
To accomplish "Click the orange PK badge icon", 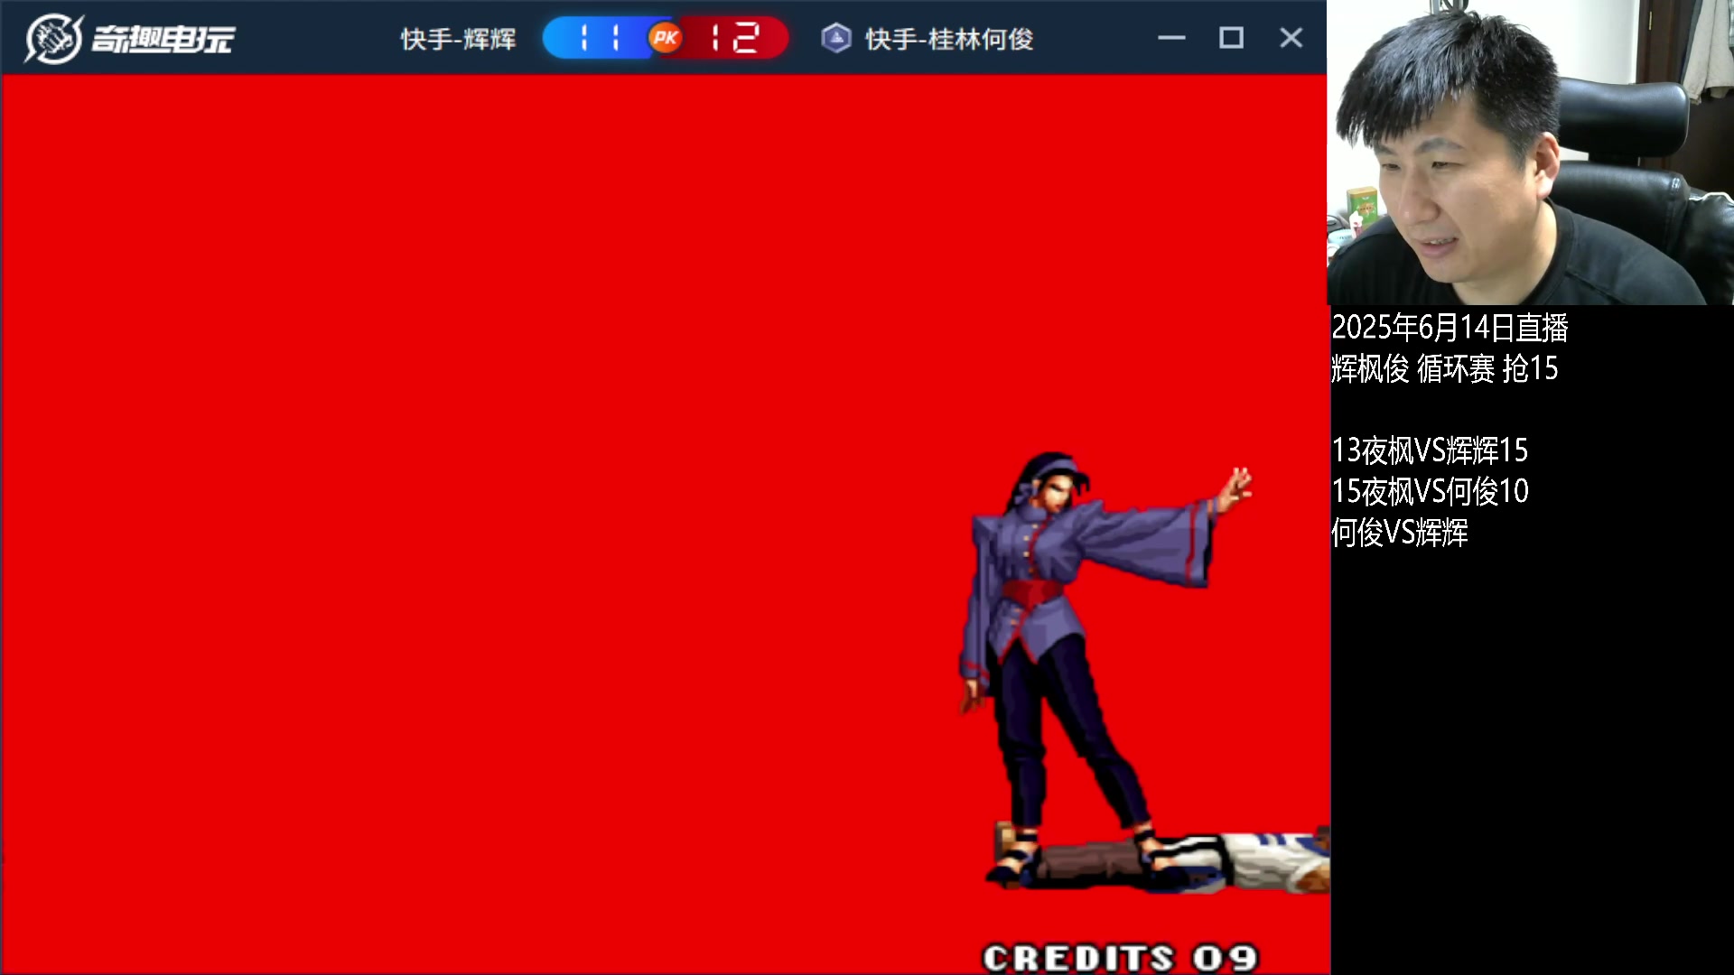I will click(666, 38).
